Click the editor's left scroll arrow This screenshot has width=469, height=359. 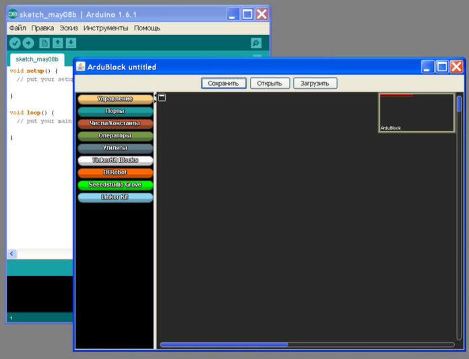click(x=11, y=254)
